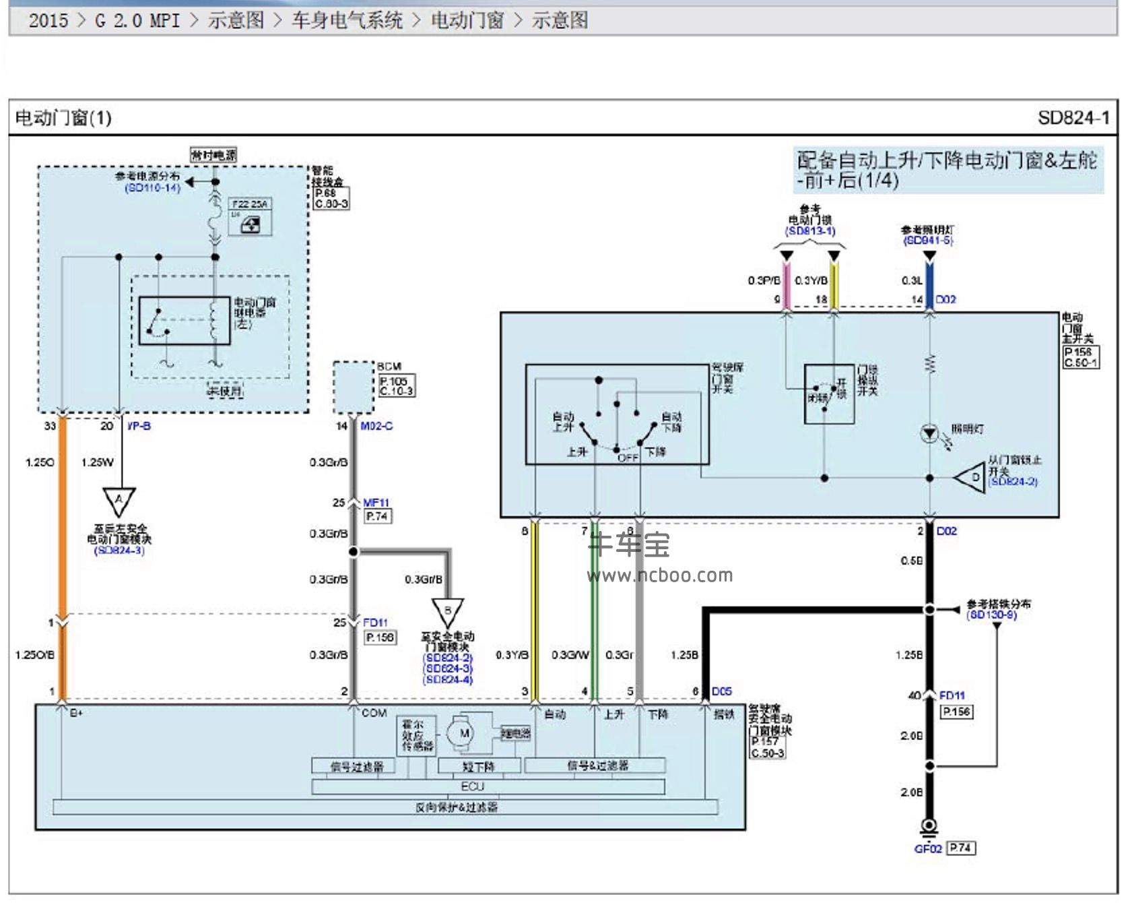Open connector view C.50-3
1130x903 pixels.
point(767,753)
